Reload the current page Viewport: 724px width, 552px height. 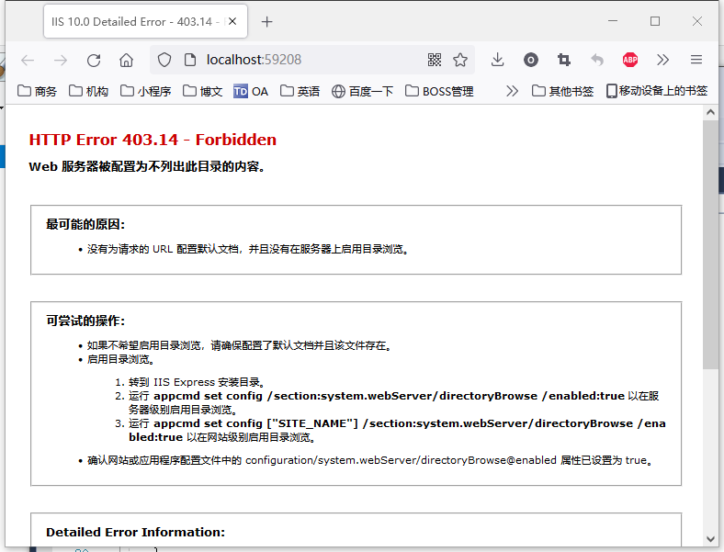coord(94,60)
